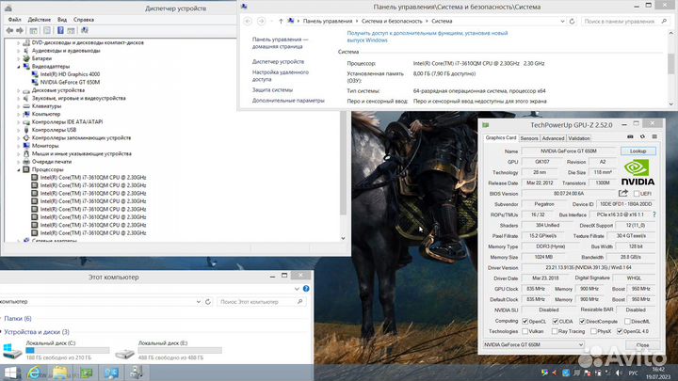
Task: Click the Local Disk (C:) usage bar
Action: pos(68,350)
